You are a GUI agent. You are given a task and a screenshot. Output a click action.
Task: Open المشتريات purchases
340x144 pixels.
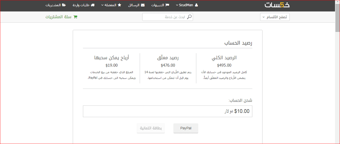[x=56, y=5]
